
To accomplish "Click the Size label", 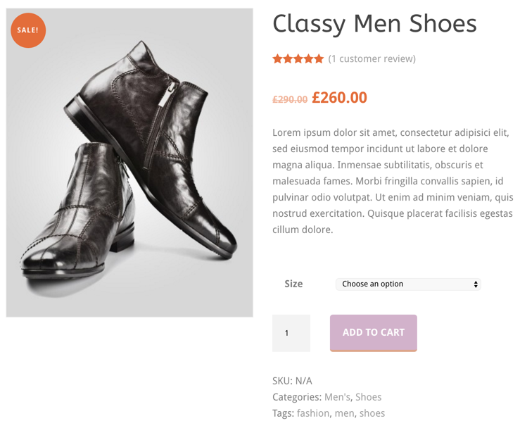I will click(293, 284).
